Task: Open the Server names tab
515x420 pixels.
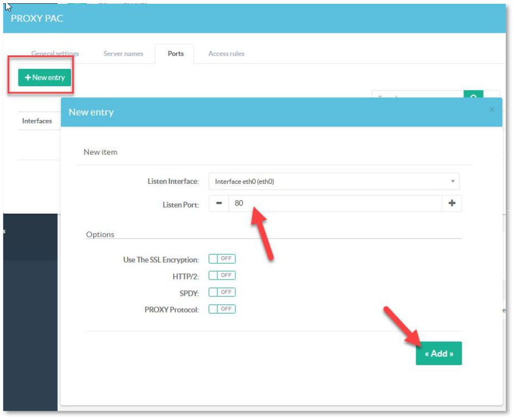Action: point(123,54)
